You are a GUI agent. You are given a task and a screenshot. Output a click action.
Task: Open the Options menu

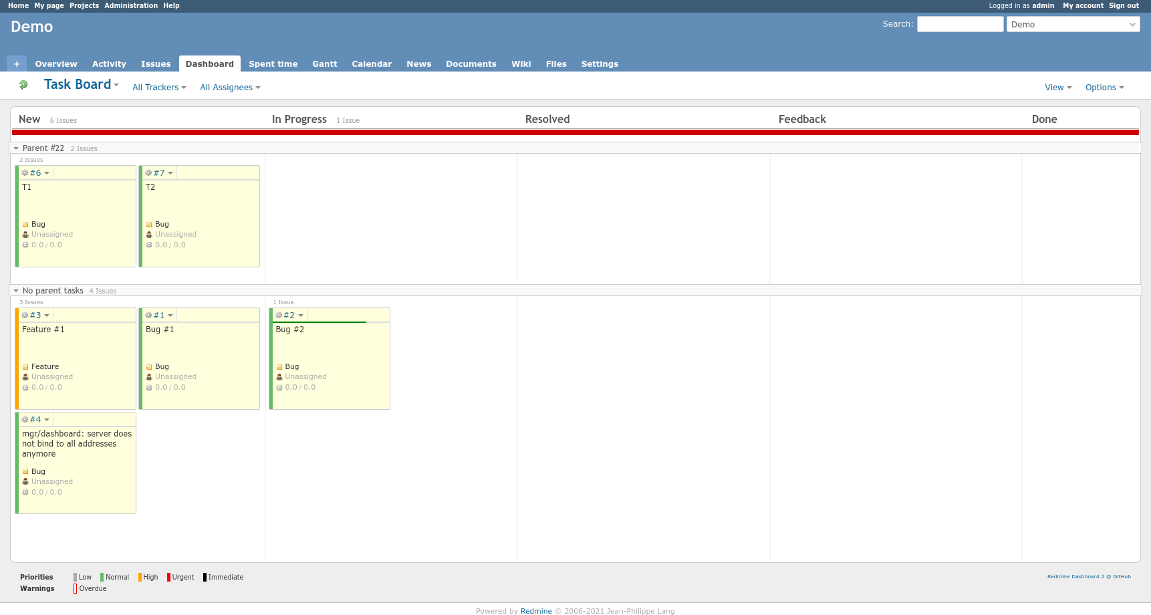point(1104,88)
